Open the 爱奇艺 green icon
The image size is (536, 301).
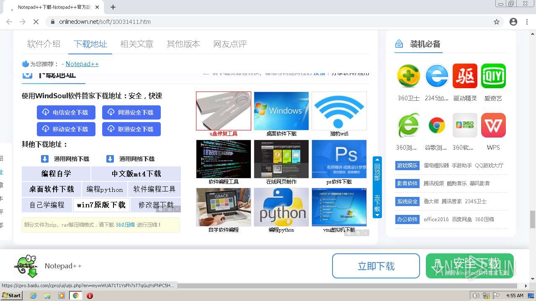493,76
